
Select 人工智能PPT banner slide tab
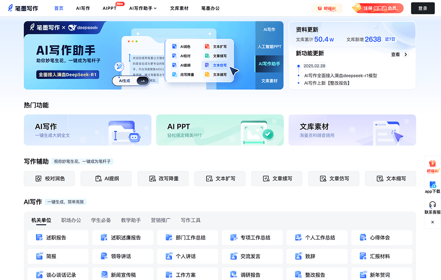pos(269,47)
